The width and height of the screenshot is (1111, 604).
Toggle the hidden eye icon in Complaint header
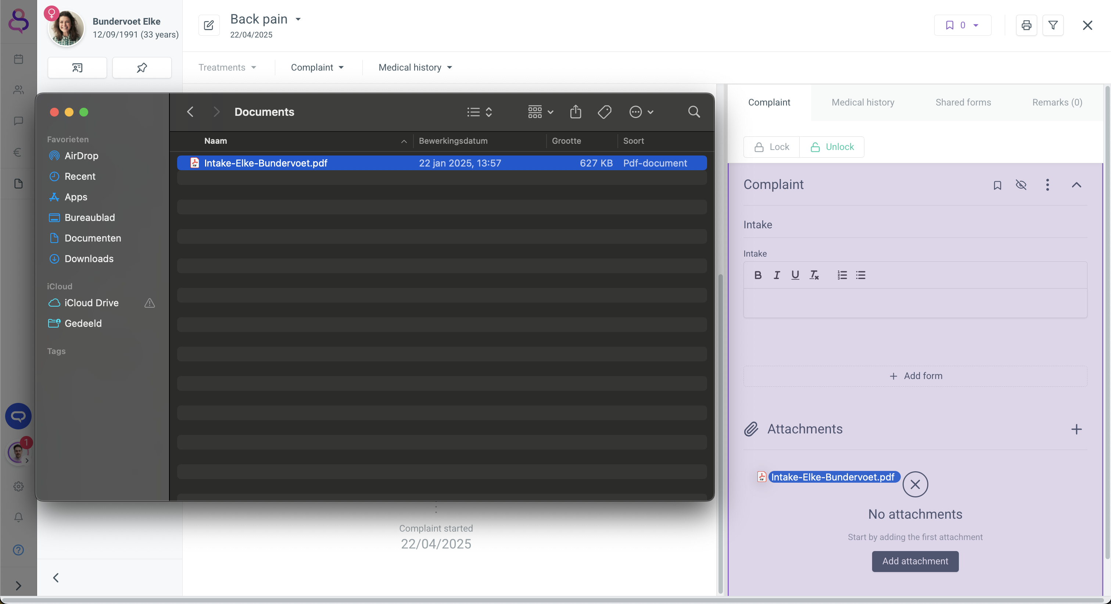[x=1021, y=185]
